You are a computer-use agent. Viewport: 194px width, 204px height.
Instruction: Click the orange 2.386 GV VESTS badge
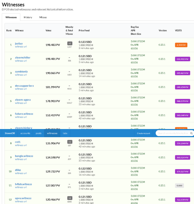click(x=181, y=45)
